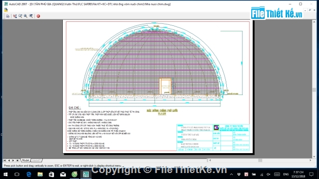Click the battery status tray icon
Screen dimensions: 319x179
coord(254,175)
